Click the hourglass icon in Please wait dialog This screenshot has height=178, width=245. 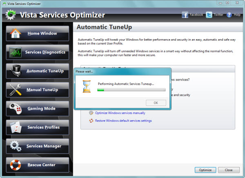pos(87,86)
